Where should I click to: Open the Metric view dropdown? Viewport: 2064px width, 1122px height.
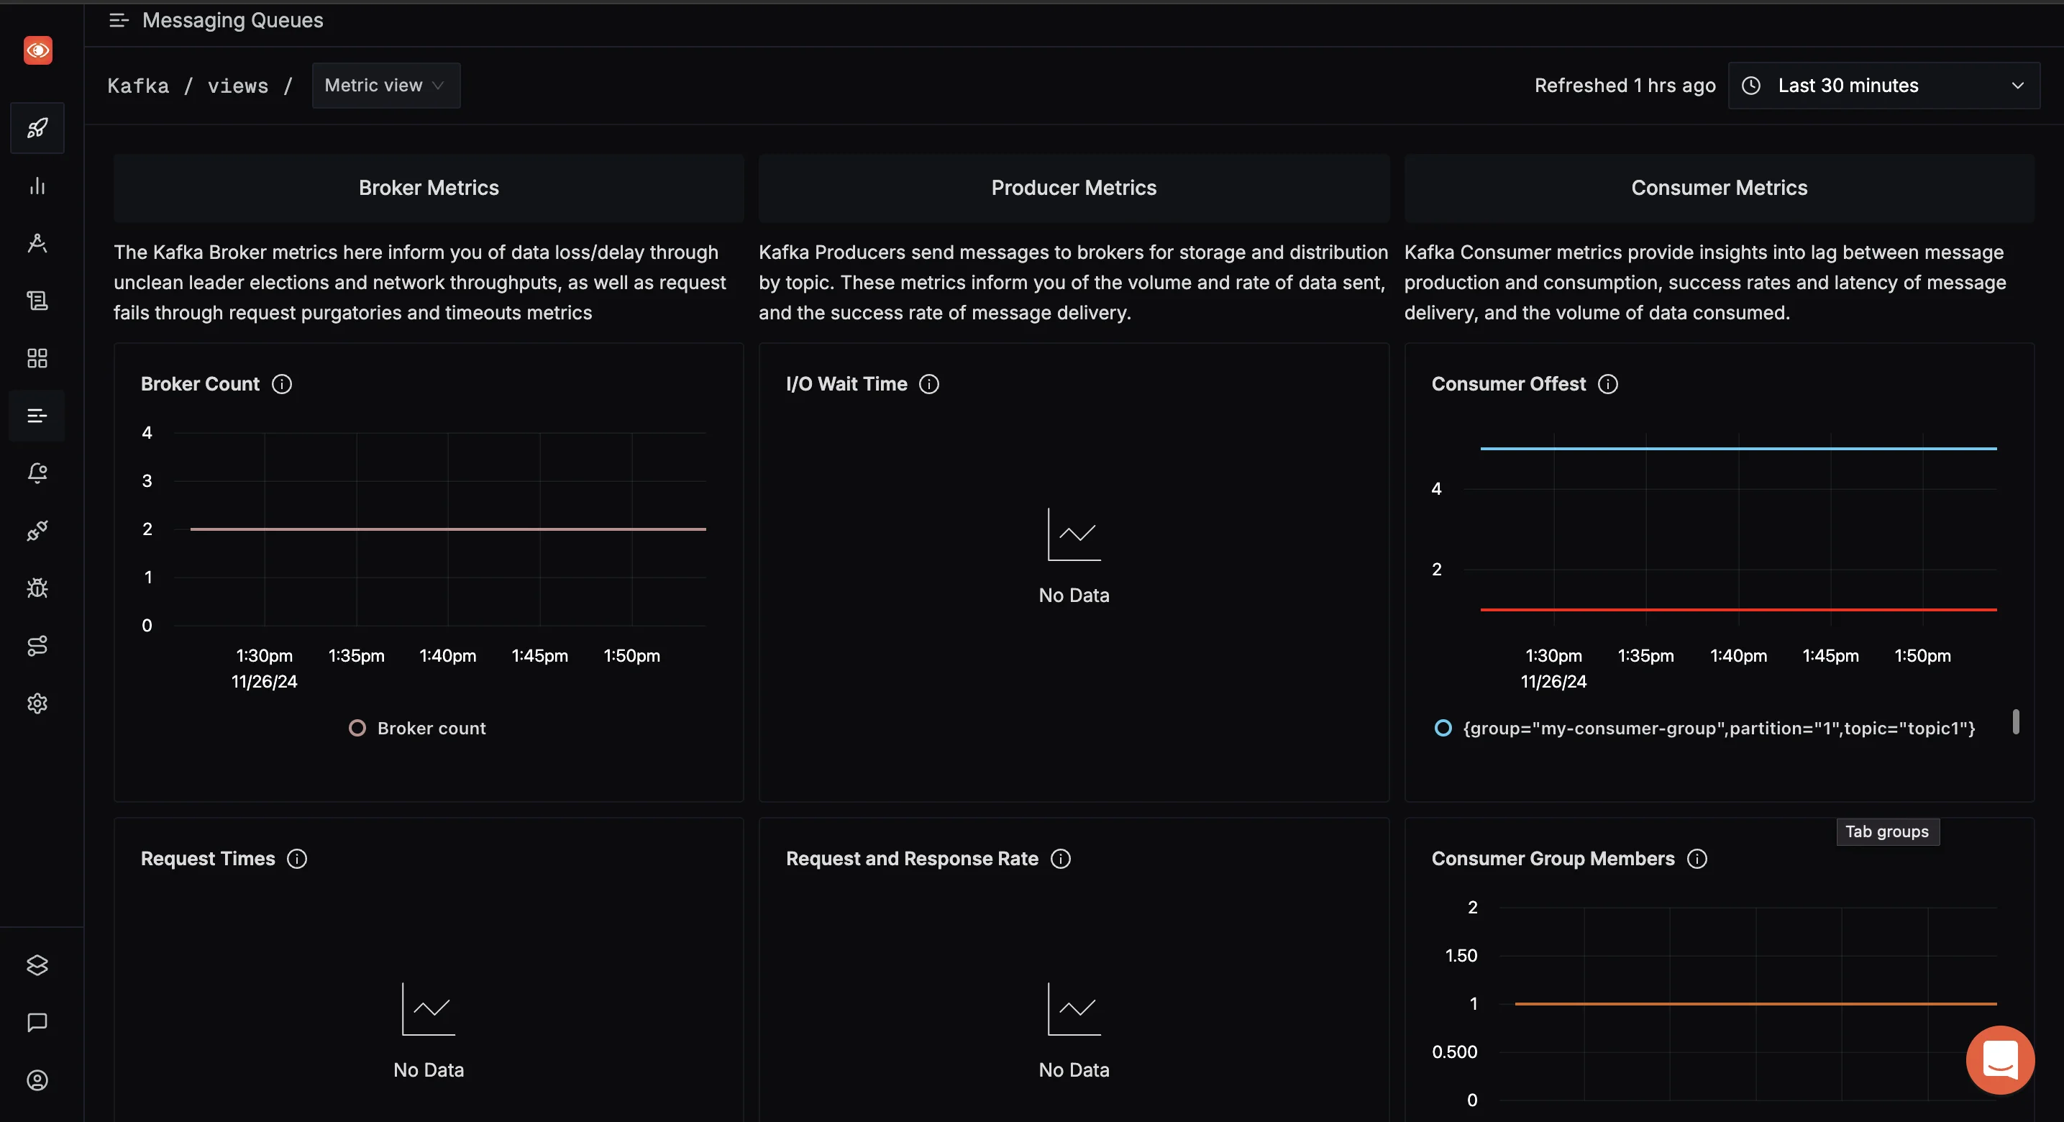click(x=386, y=86)
